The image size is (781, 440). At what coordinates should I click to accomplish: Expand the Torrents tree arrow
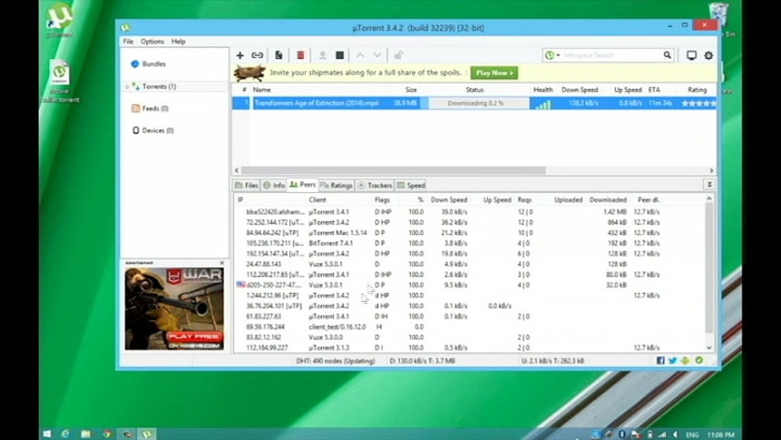(x=127, y=87)
